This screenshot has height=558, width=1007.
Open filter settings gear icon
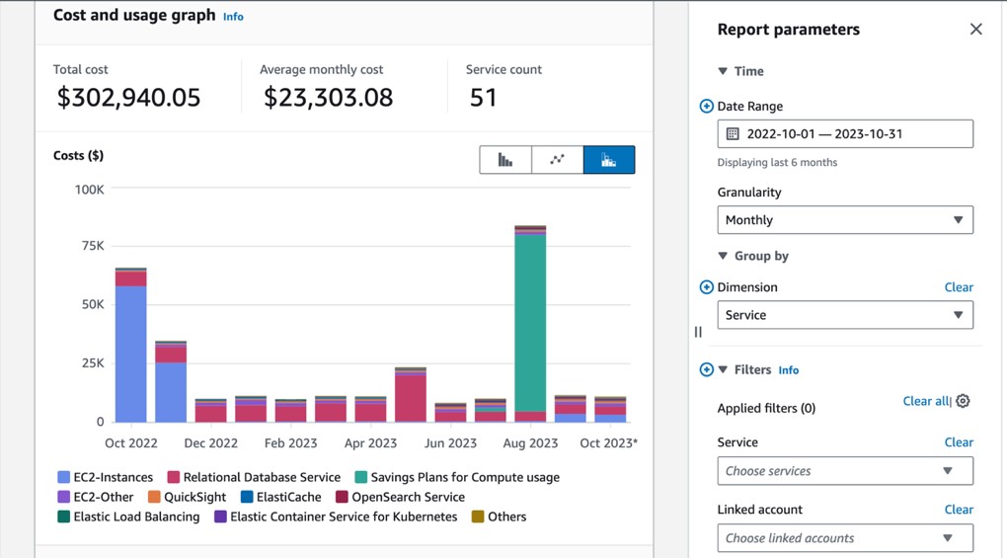[x=963, y=401]
